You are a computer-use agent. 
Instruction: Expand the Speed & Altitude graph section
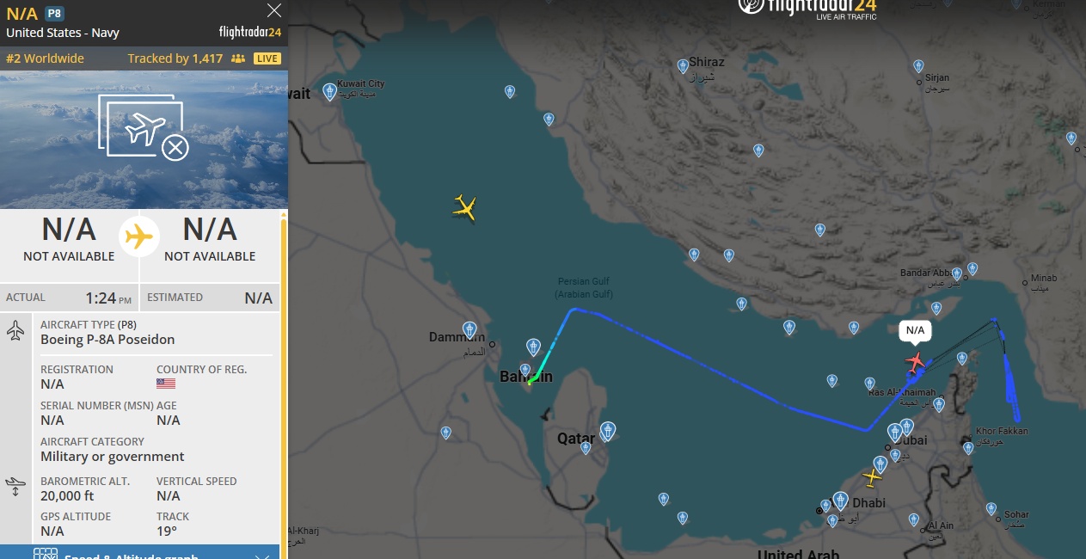pyautogui.click(x=144, y=554)
